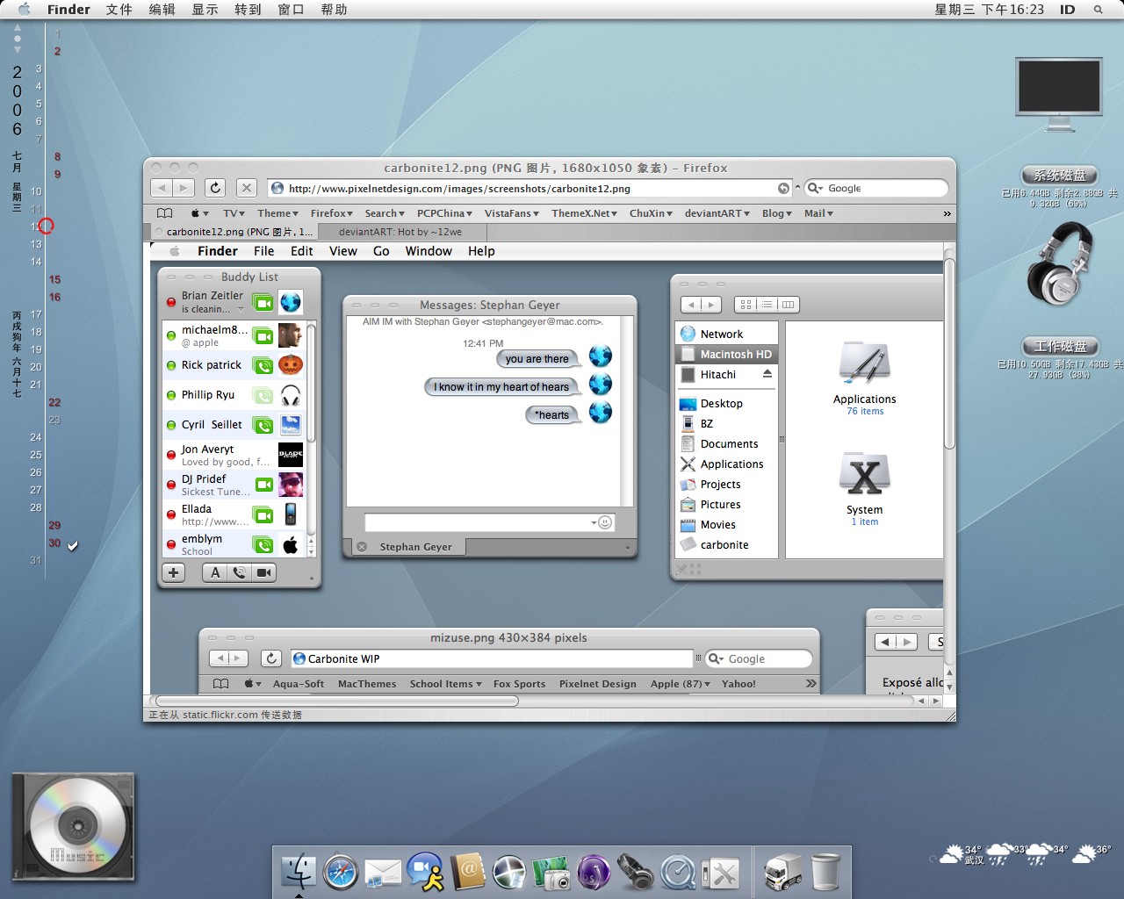Screen dimensions: 1124x899
Task: Launch Safari compass icon in Dock
Action: coord(341,872)
